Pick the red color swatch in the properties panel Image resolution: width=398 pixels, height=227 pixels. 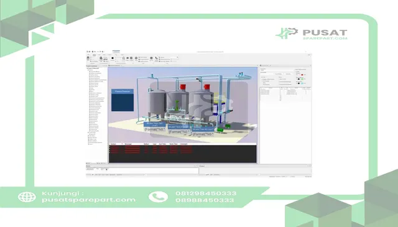pyautogui.click(x=302, y=75)
